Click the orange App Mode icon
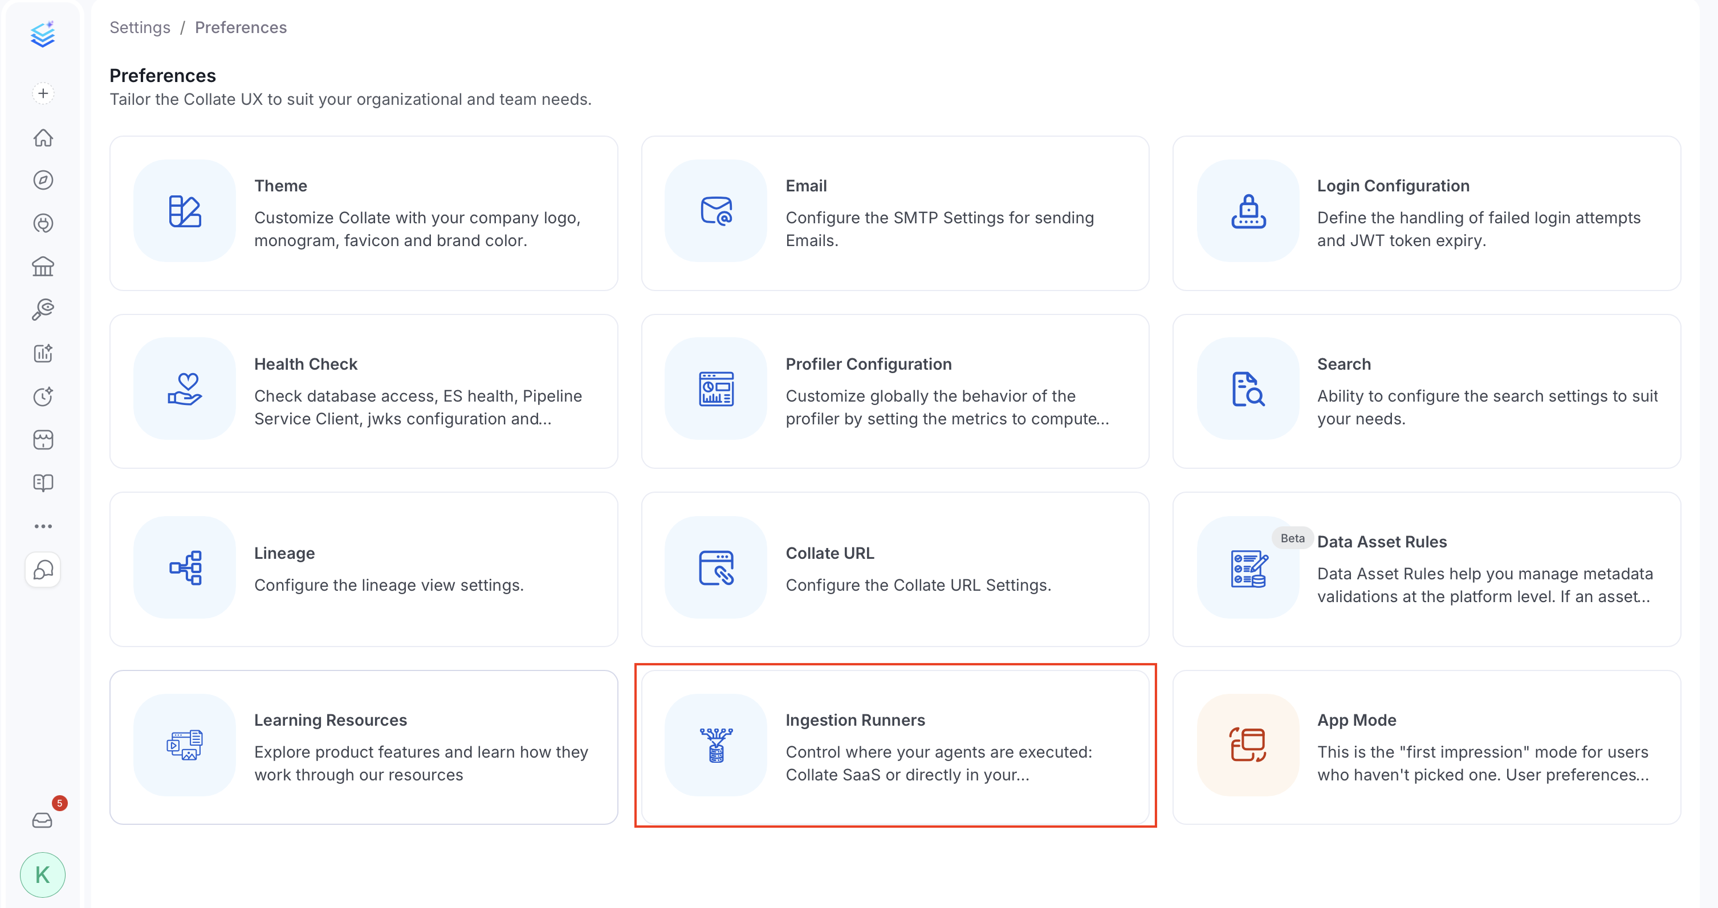The width and height of the screenshot is (1718, 908). tap(1248, 745)
